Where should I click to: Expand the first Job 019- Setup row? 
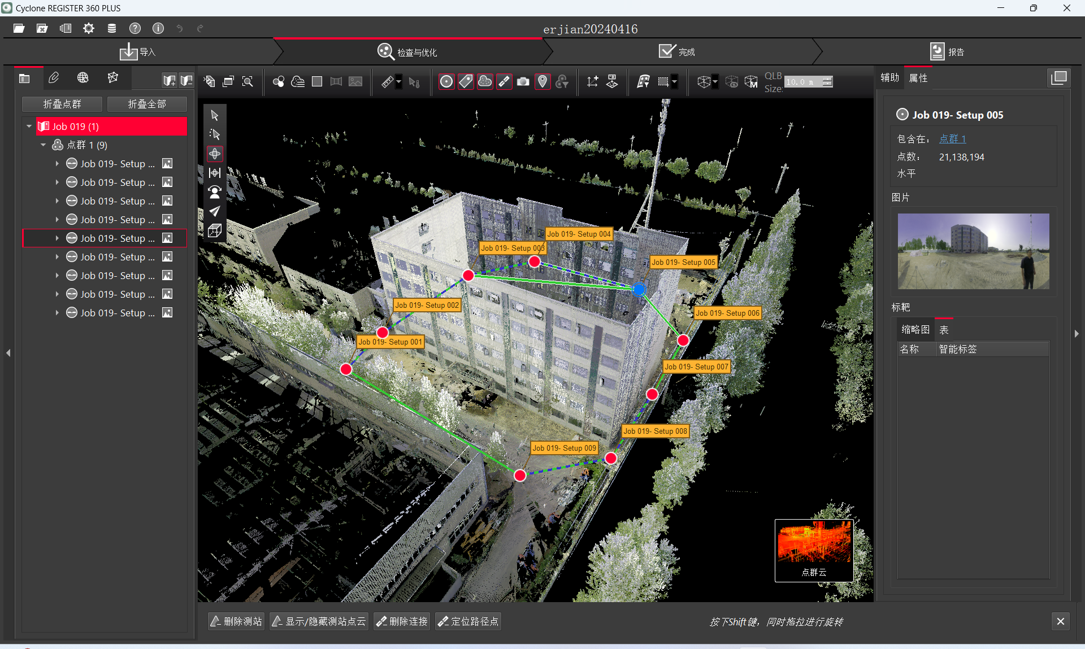pyautogui.click(x=57, y=164)
